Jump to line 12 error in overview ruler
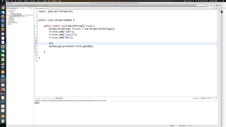226x127 pixels. (217, 43)
